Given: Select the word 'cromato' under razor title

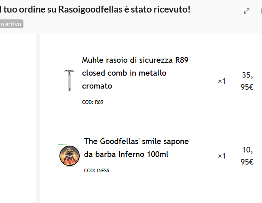Looking at the screenshot, I should click(97, 86).
